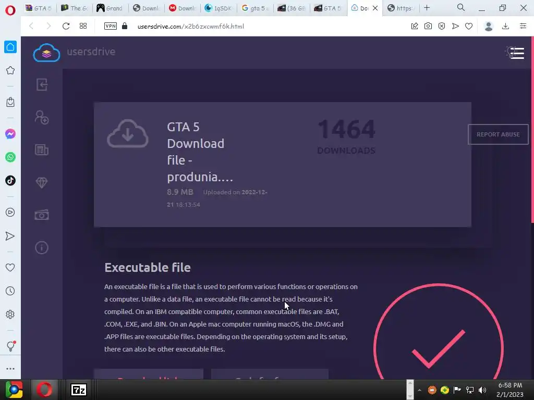Open the Easy Setup sliders icon

pos(523,26)
